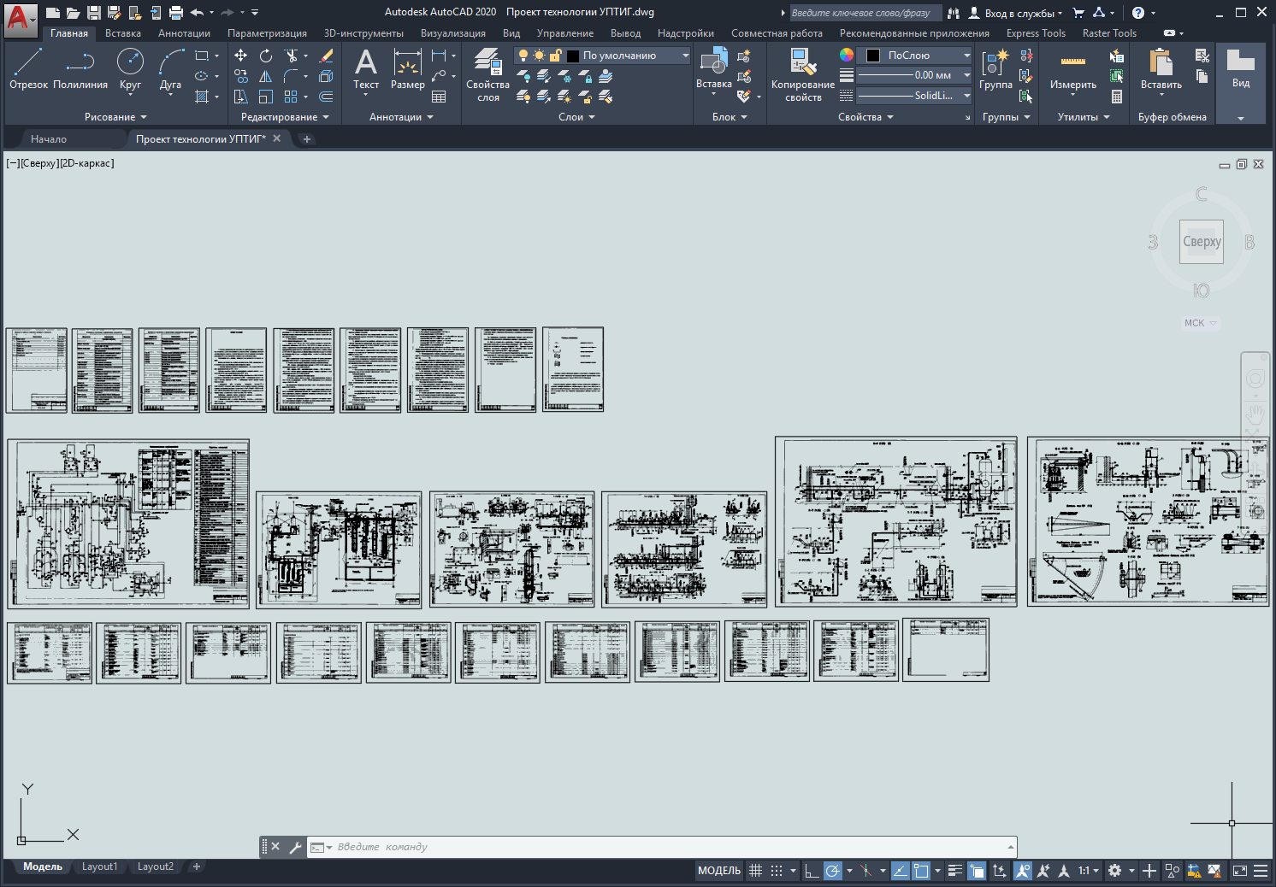Image resolution: width=1276 pixels, height=887 pixels.
Task: Toggle ortho mode in status bar
Action: tap(812, 871)
